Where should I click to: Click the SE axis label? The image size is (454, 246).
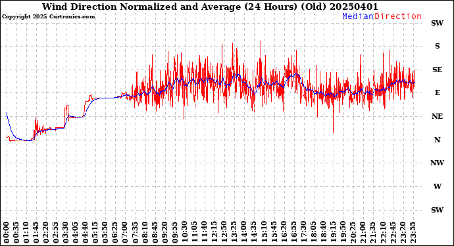(x=437, y=70)
